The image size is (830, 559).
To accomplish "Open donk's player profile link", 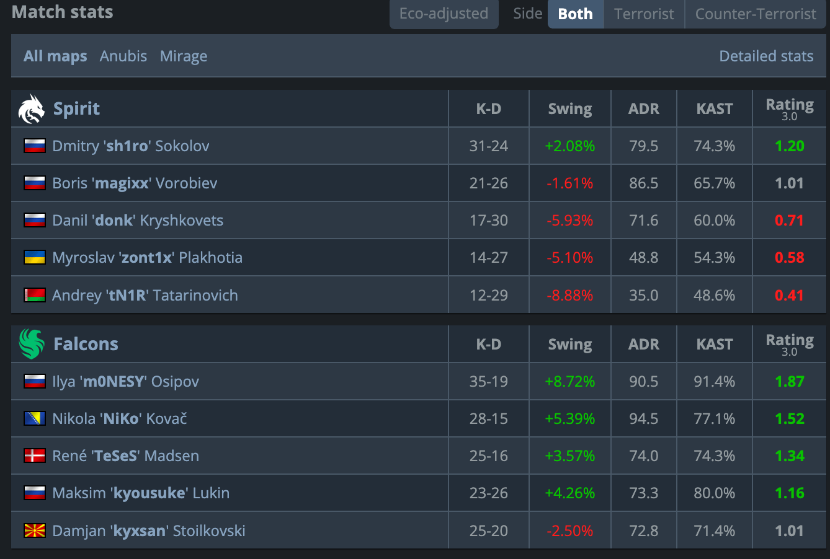I will [138, 221].
